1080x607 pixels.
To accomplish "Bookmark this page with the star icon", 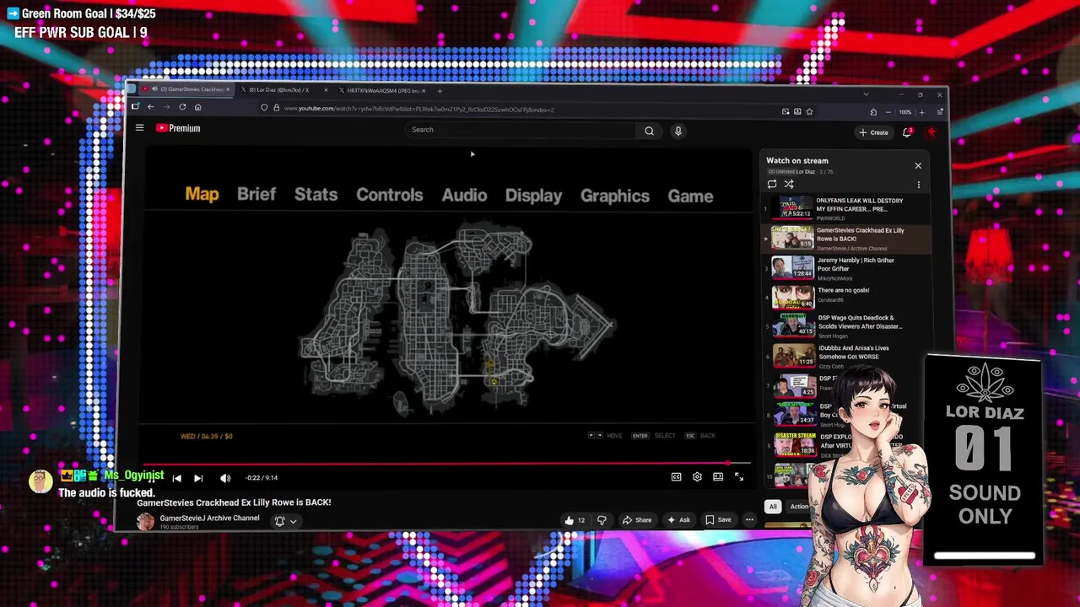I will click(x=809, y=111).
